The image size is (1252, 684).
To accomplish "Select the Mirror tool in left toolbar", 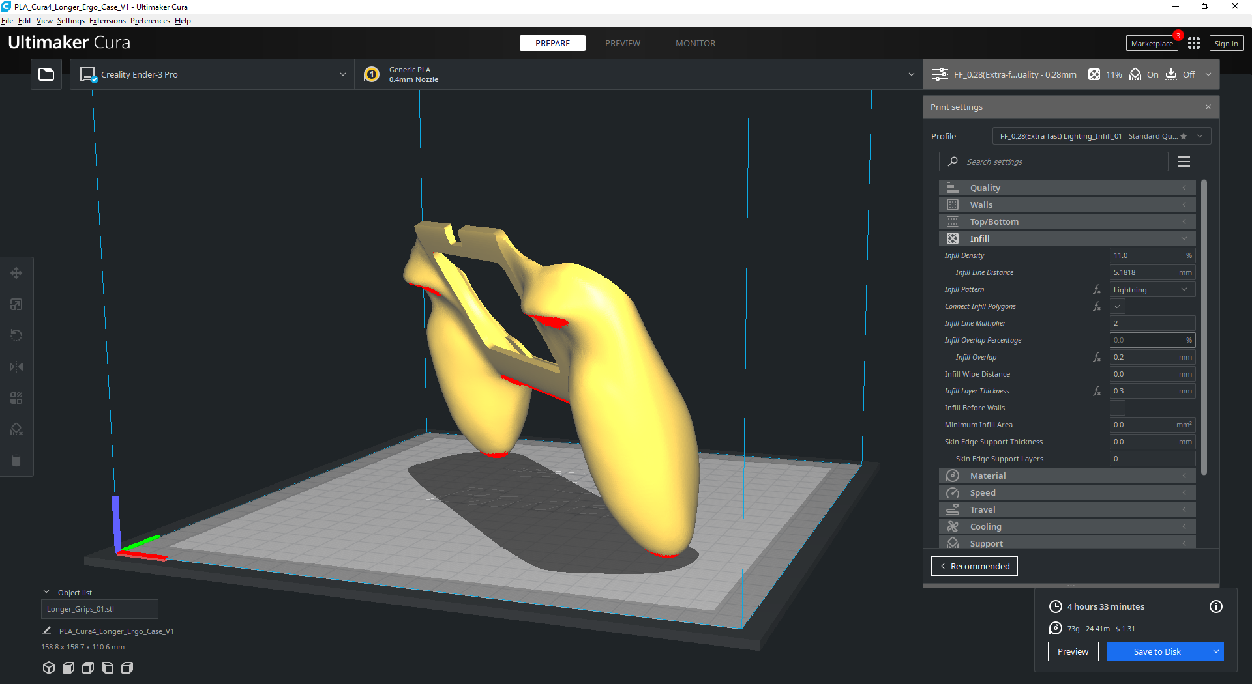I will point(16,367).
